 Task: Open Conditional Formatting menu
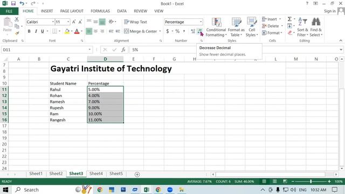(x=216, y=27)
